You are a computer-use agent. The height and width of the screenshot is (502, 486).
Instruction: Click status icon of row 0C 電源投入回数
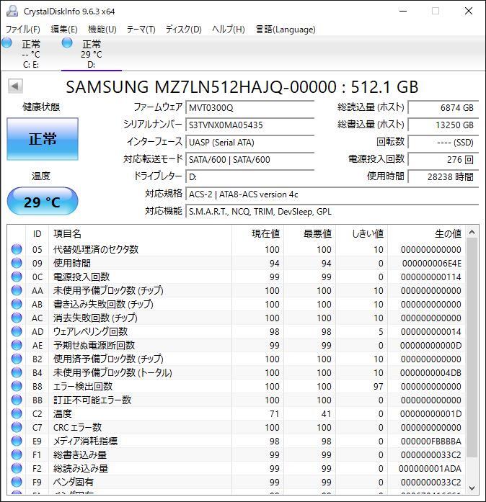pos(17,277)
